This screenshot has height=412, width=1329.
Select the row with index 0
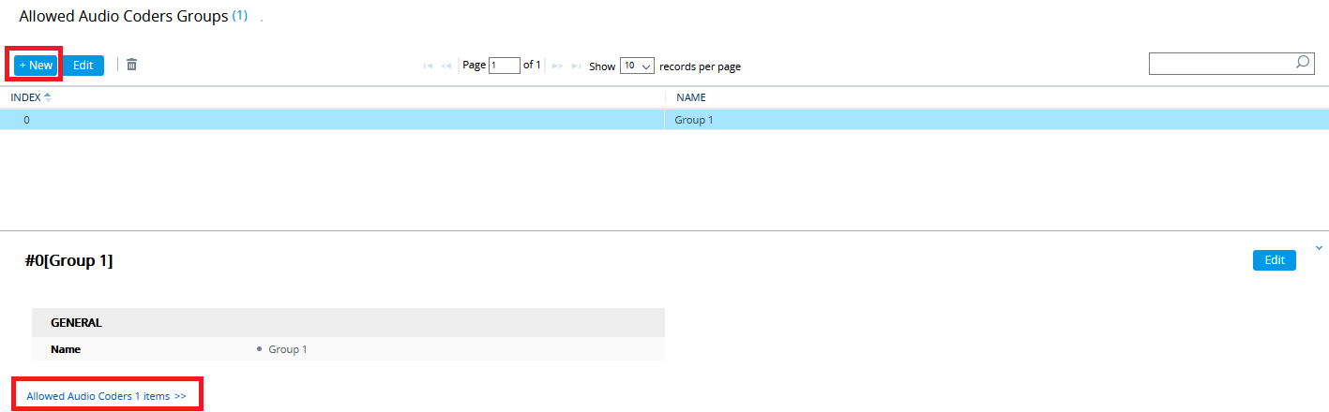point(26,120)
